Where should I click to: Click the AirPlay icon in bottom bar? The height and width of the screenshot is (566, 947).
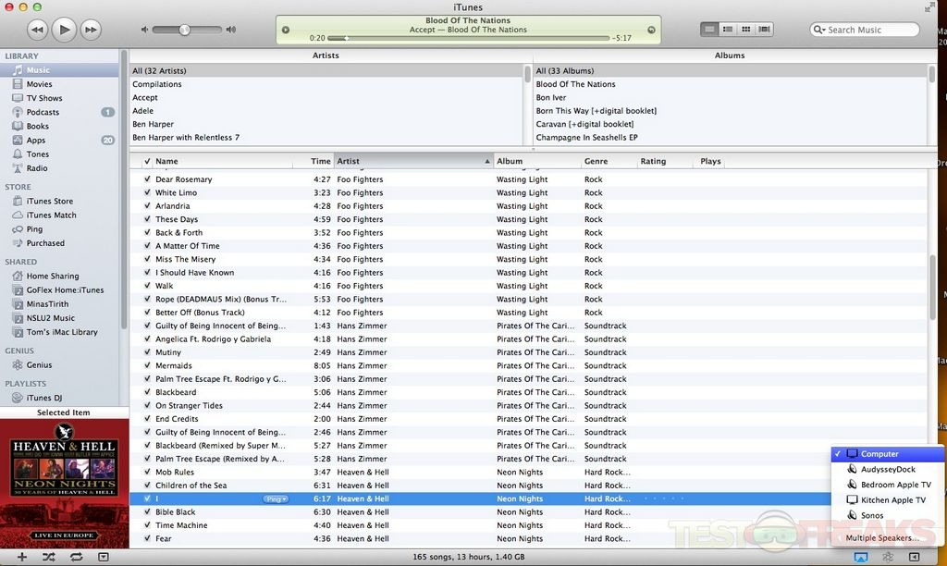coord(860,557)
